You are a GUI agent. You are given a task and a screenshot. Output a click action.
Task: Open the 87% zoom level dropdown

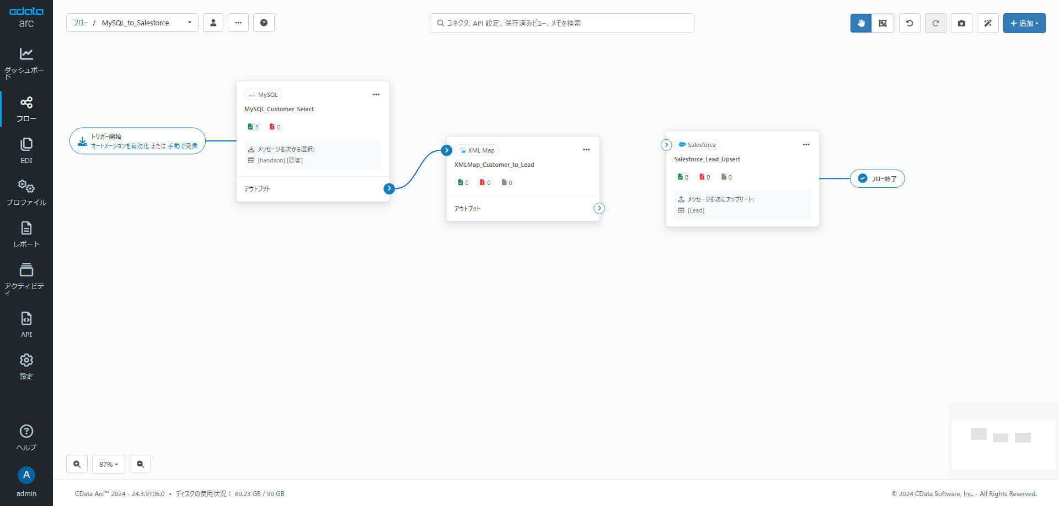pos(109,464)
